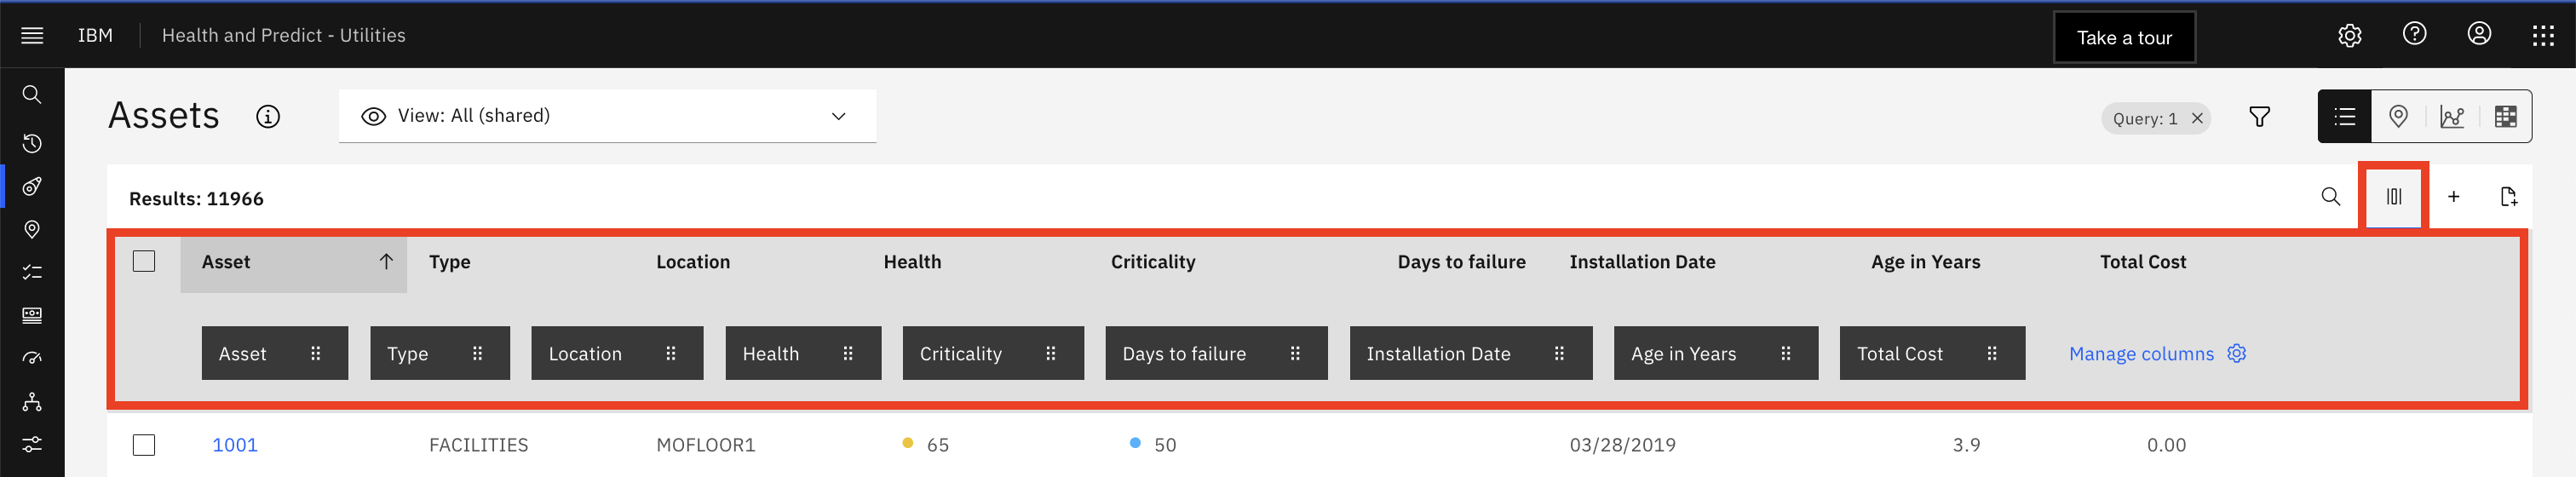This screenshot has height=477, width=2576.
Task: Switch to chart view icon
Action: [2451, 117]
